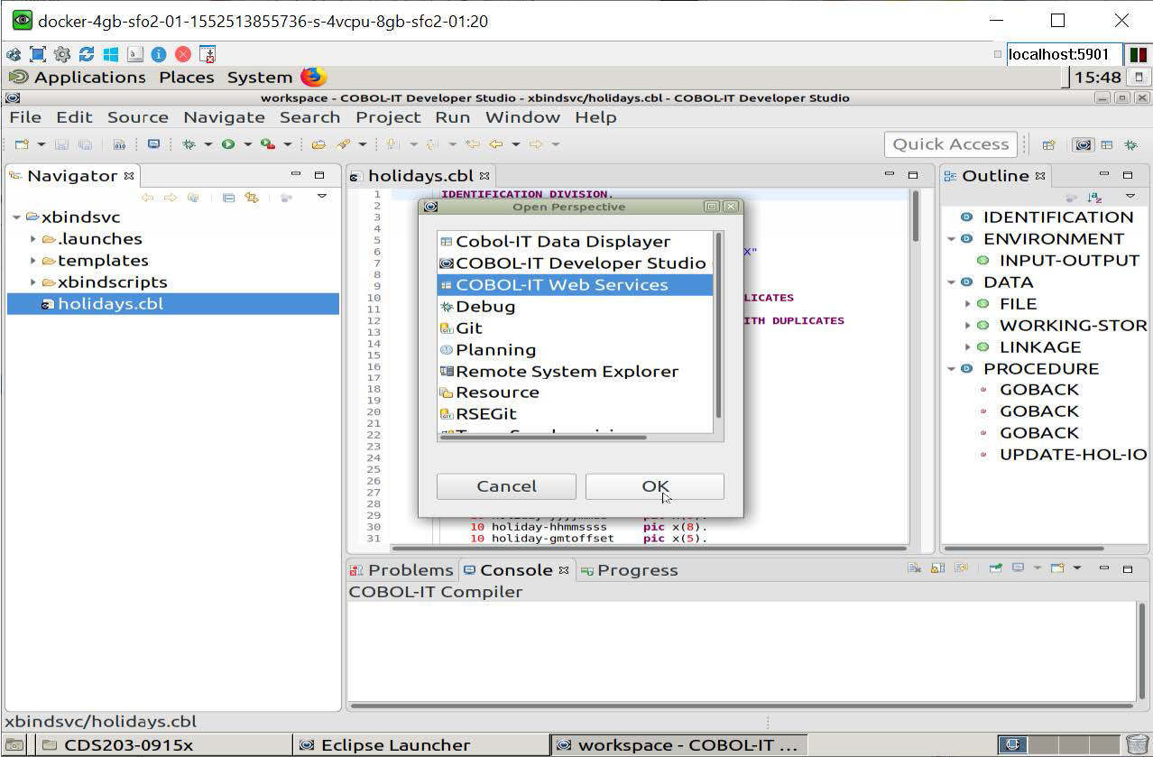Image resolution: width=1153 pixels, height=757 pixels.
Task: Click the perspective list vertical scrollbar
Action: click(718, 325)
